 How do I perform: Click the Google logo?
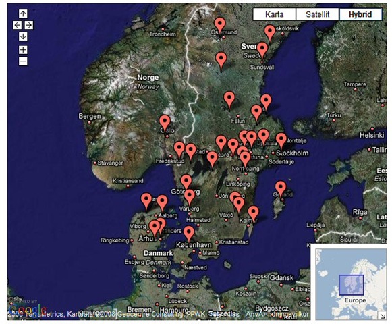pos(27,310)
